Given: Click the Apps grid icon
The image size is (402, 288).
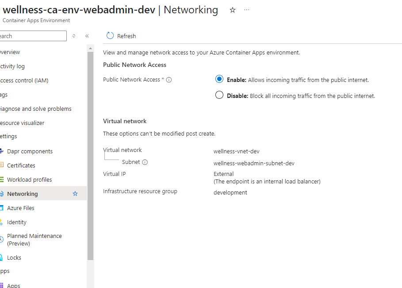Looking at the screenshot, I should point(1,285).
